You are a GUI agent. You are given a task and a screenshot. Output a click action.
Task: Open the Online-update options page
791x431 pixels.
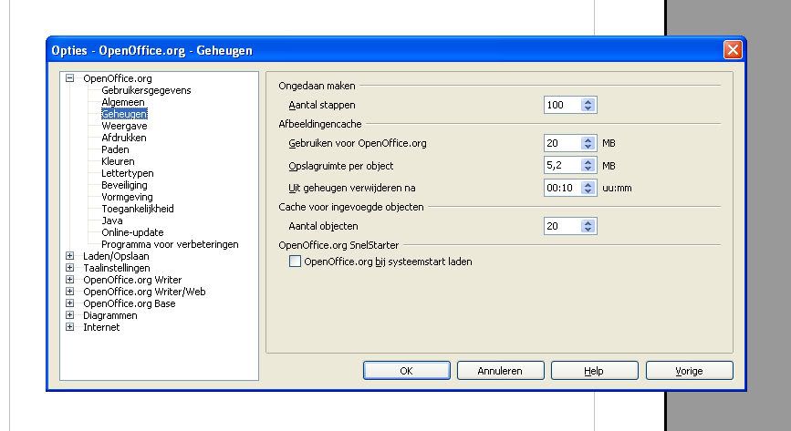[132, 232]
